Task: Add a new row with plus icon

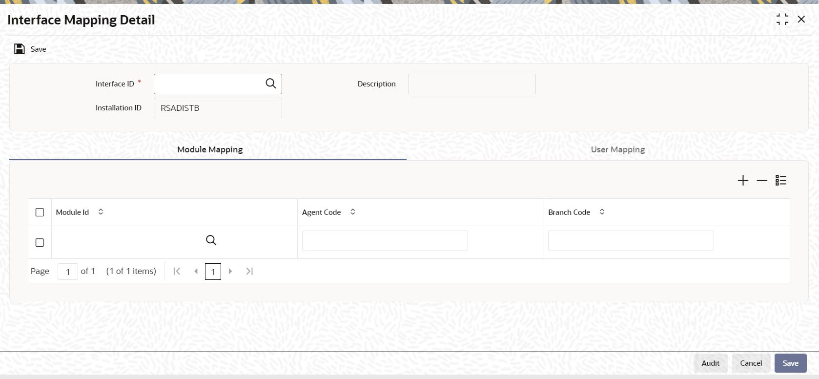Action: pyautogui.click(x=743, y=180)
